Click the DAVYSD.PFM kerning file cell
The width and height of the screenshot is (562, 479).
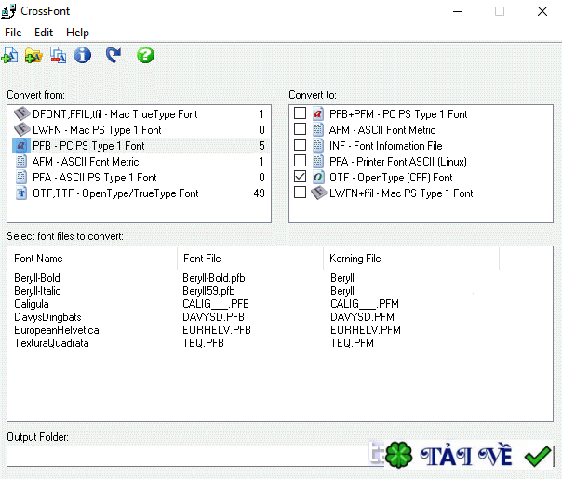click(362, 317)
